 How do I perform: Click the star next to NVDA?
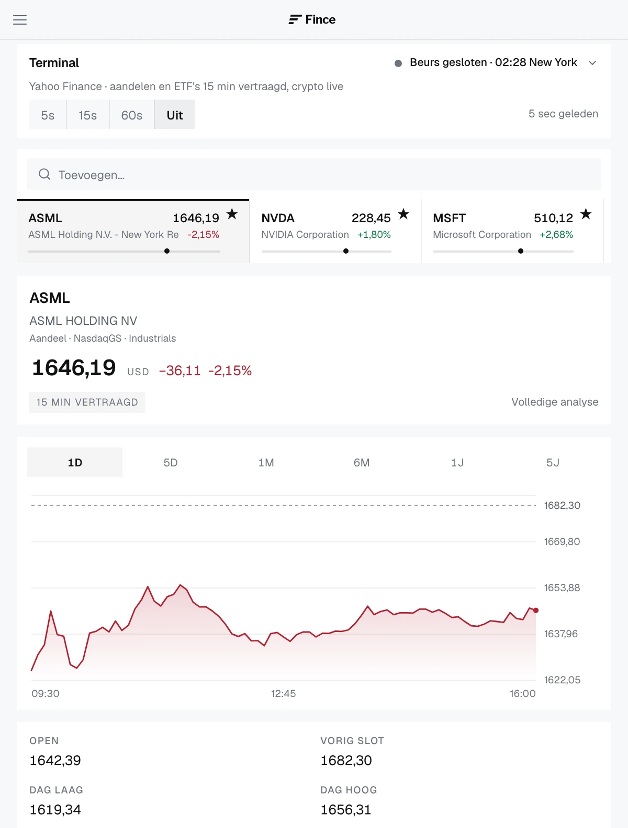[403, 214]
